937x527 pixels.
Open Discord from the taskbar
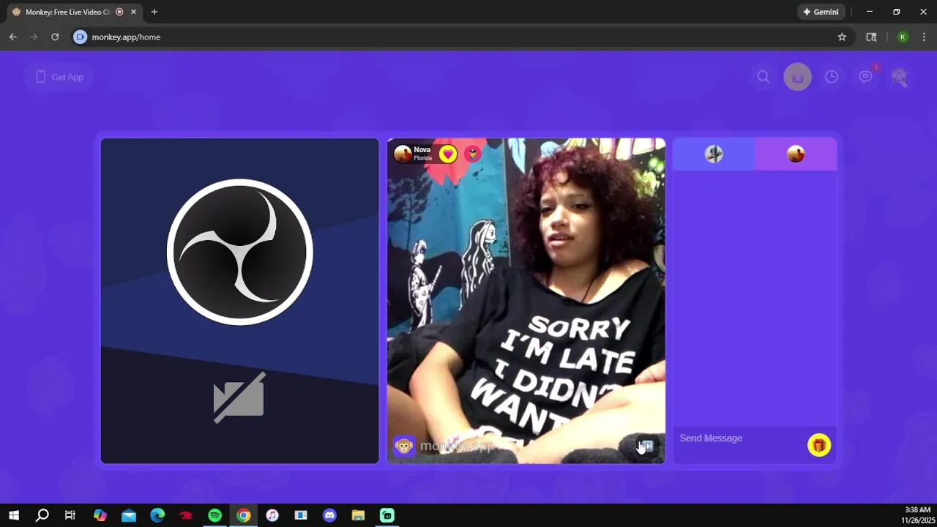point(329,515)
